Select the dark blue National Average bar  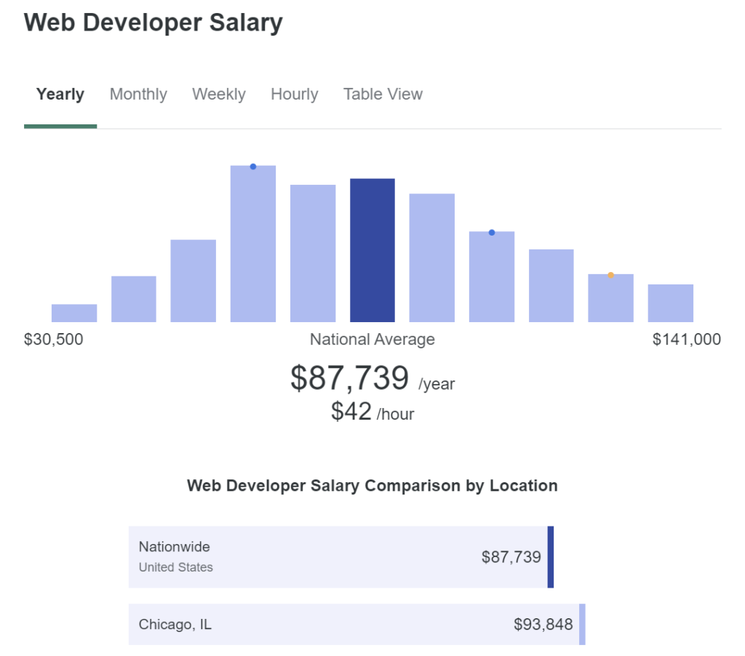tap(372, 250)
